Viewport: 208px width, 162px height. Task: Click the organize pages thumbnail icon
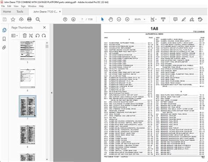click(31, 36)
